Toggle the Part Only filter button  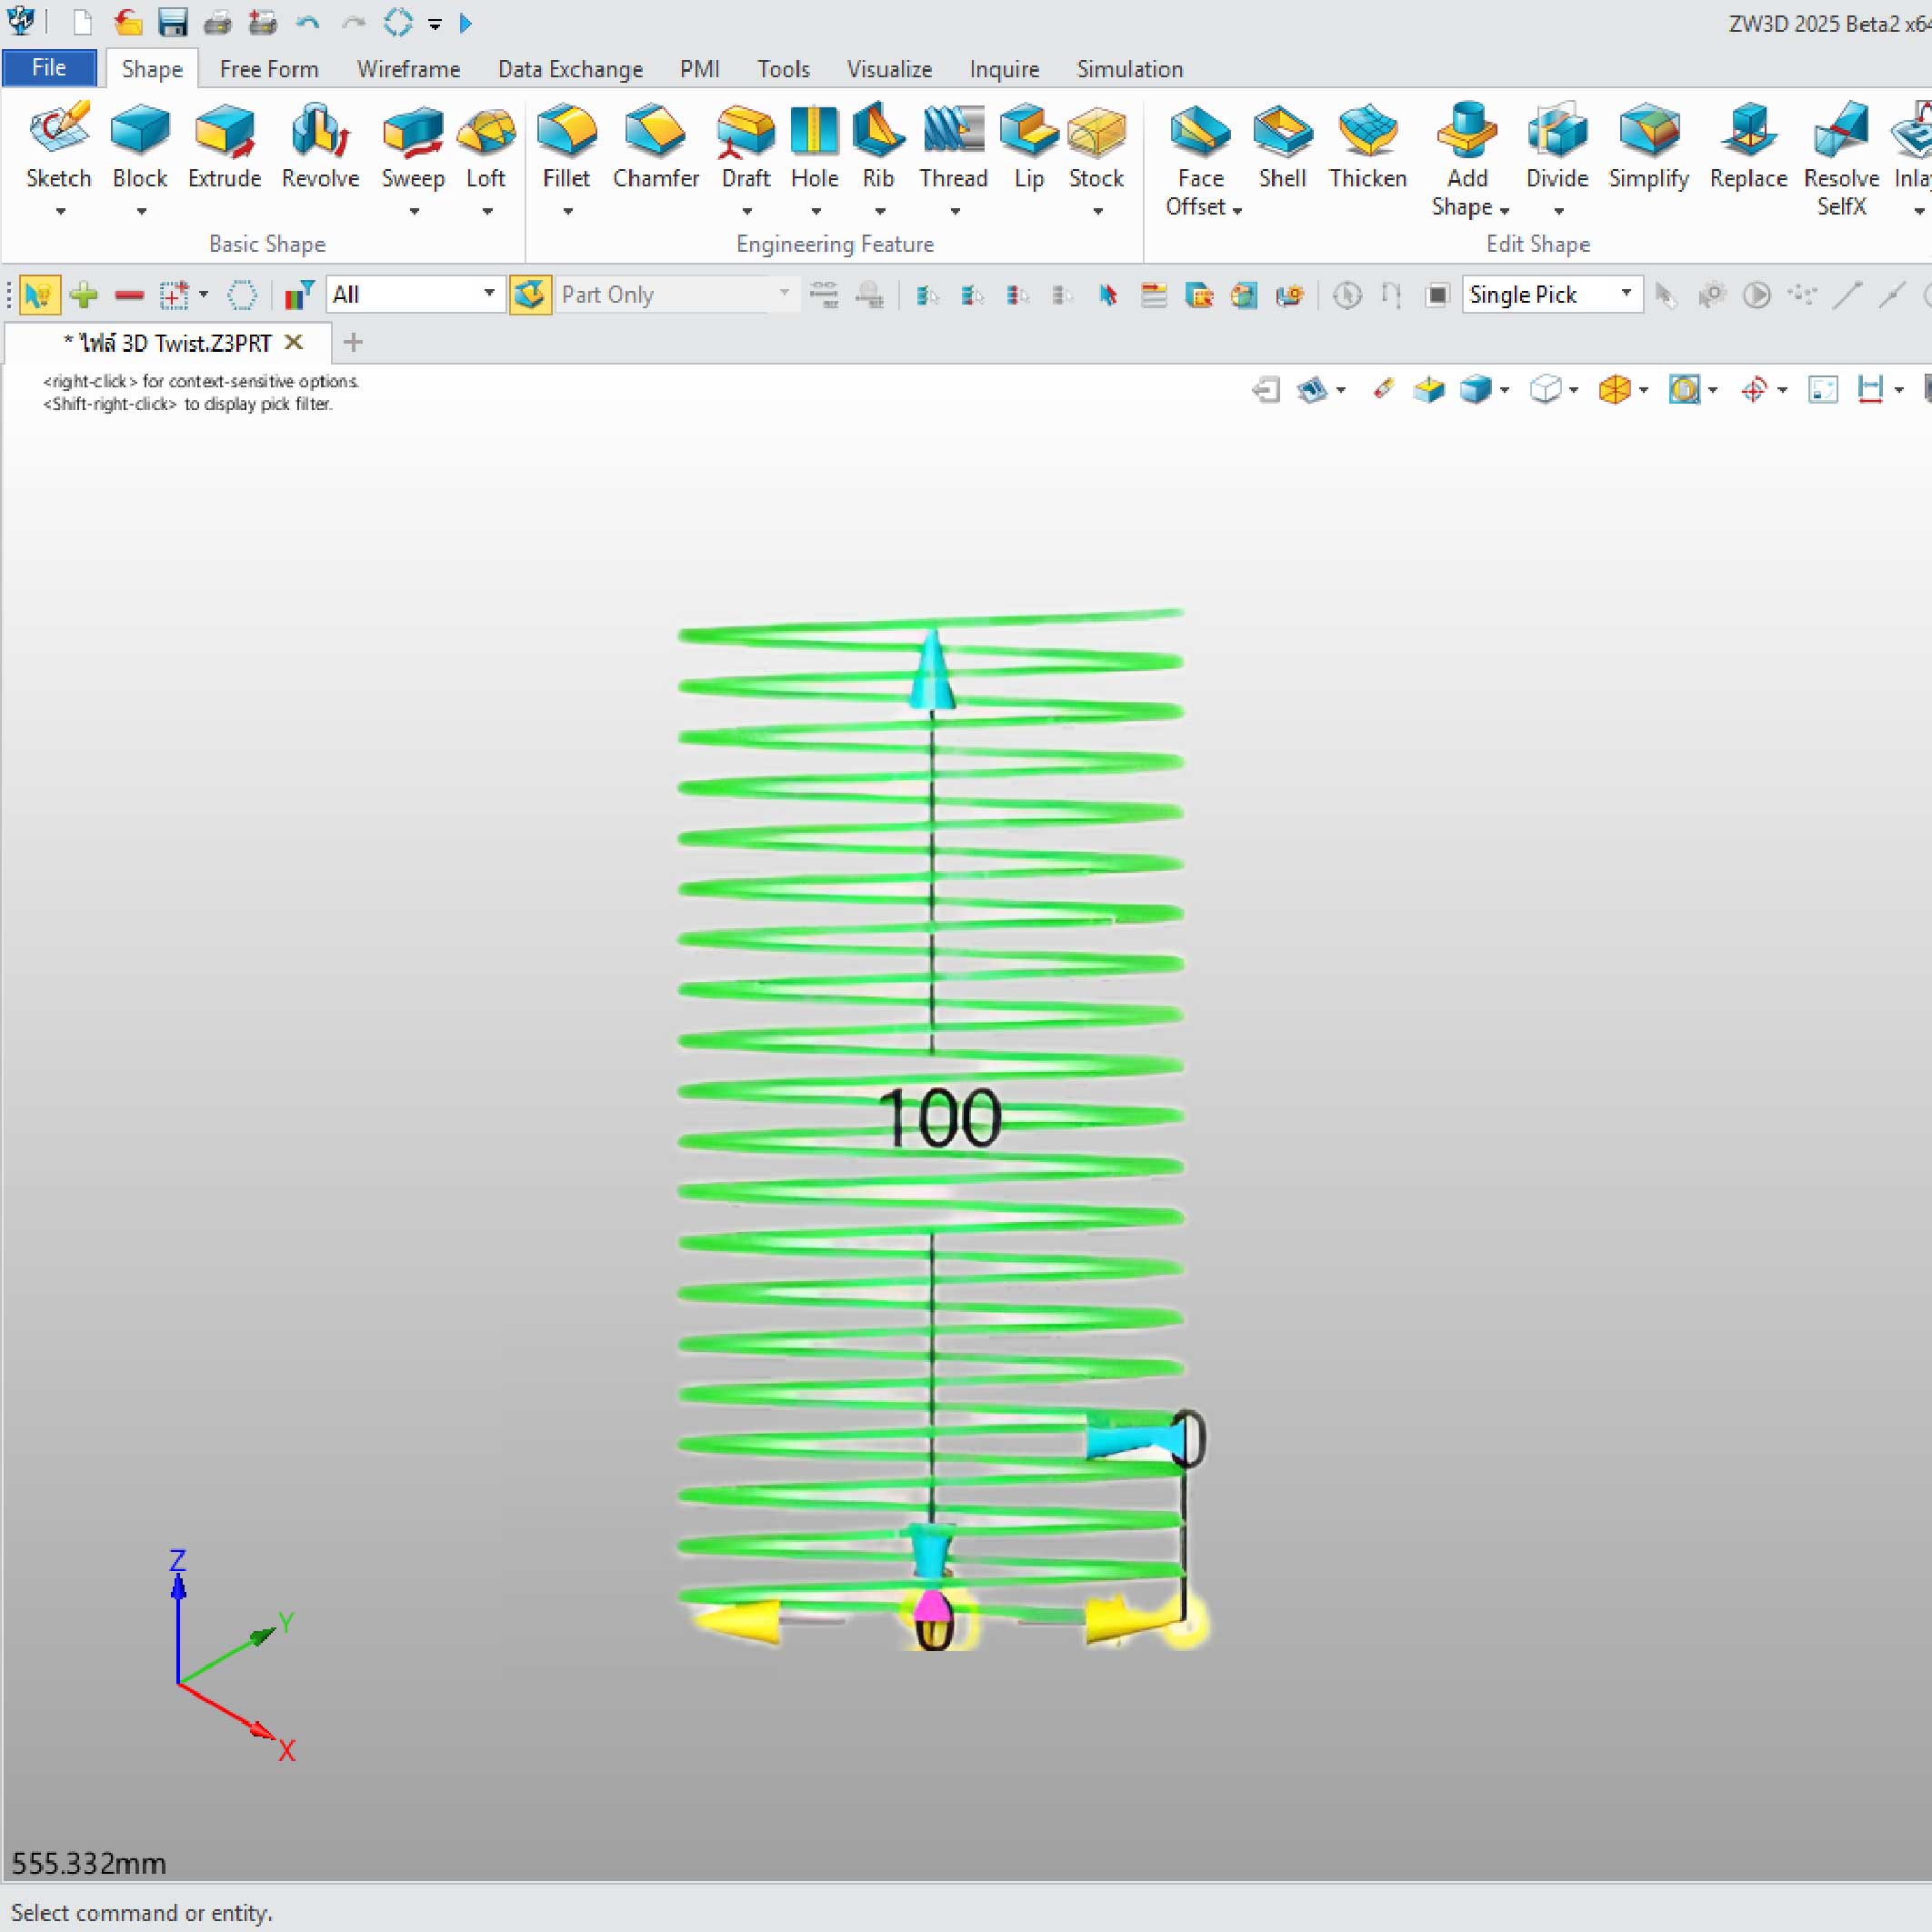[x=530, y=295]
